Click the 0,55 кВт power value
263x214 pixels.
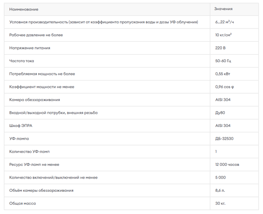[x=223, y=74]
